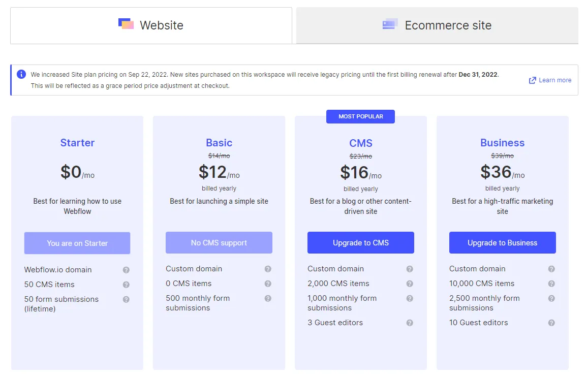Open help tooltip for Basic's Custom domain

[x=268, y=269]
